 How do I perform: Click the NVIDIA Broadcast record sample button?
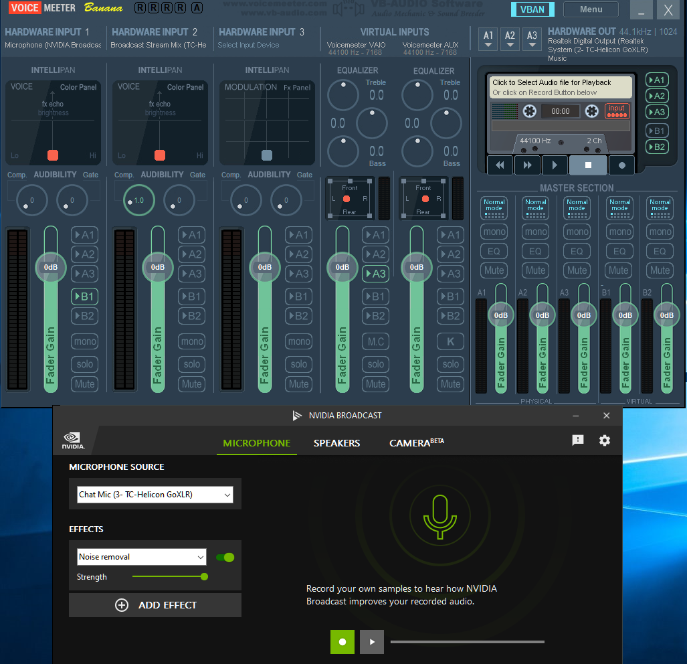[342, 642]
